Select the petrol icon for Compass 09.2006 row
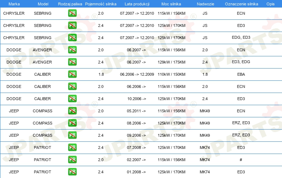This screenshot has width=282, height=178. point(72,135)
